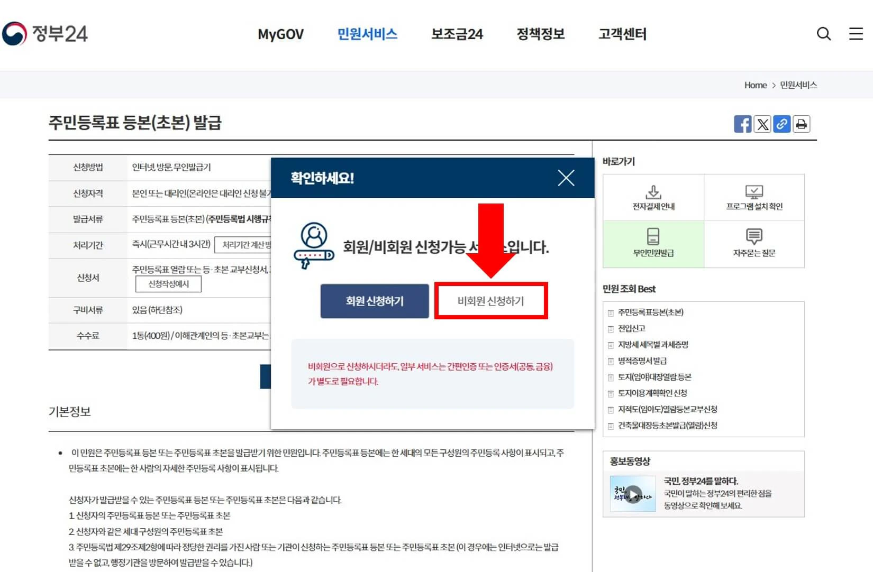Click the 정부24 logo
Image resolution: width=873 pixels, height=572 pixels.
click(x=46, y=33)
